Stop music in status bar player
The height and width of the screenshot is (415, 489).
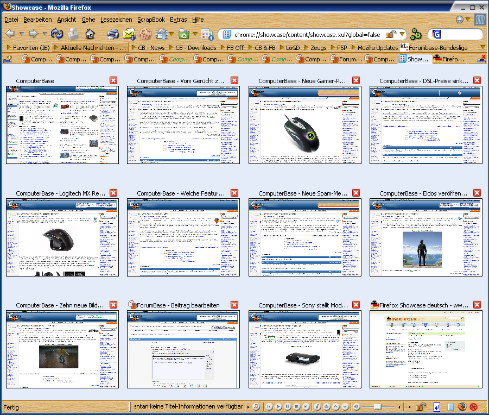(x=297, y=406)
